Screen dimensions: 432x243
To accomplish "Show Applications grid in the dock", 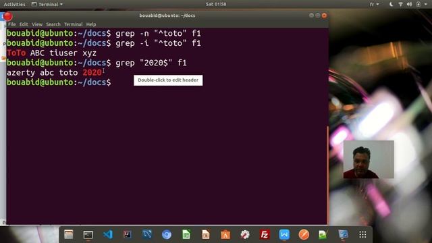I will (x=362, y=235).
